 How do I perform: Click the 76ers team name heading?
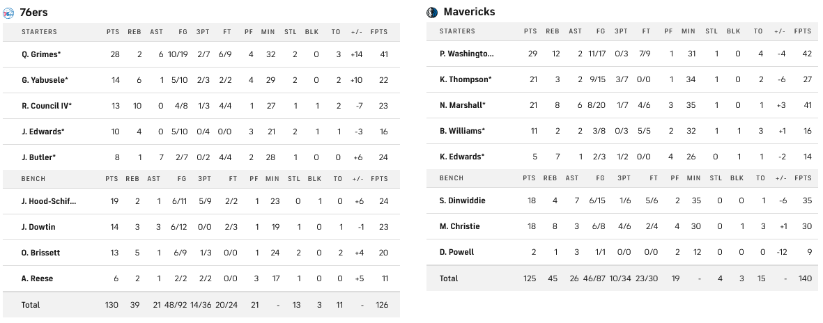34,13
